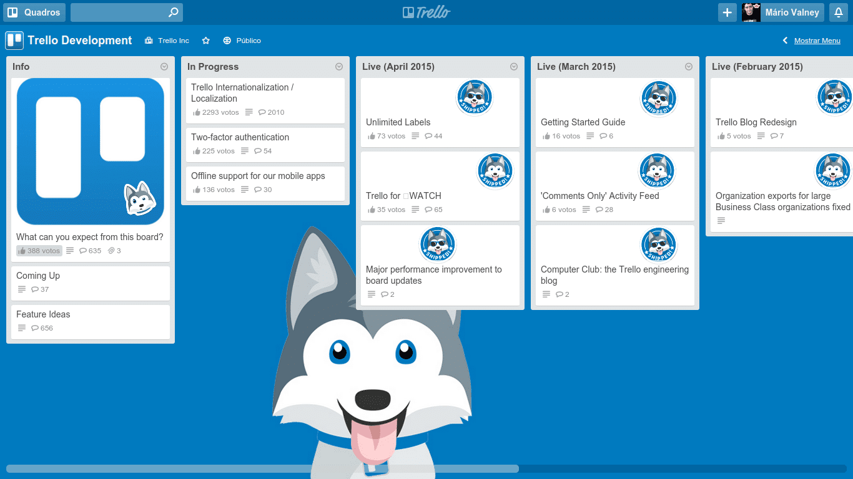Click the board icon beside Trello Development title
Screen dimensions: 853x479
[14, 41]
